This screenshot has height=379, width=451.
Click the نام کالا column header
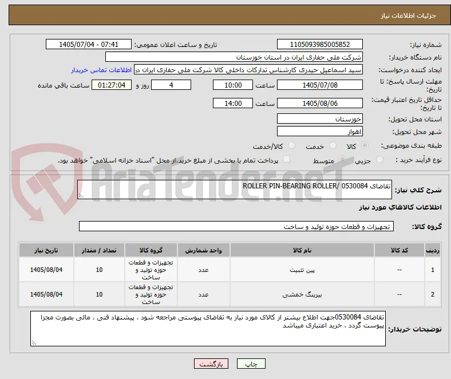302,250
